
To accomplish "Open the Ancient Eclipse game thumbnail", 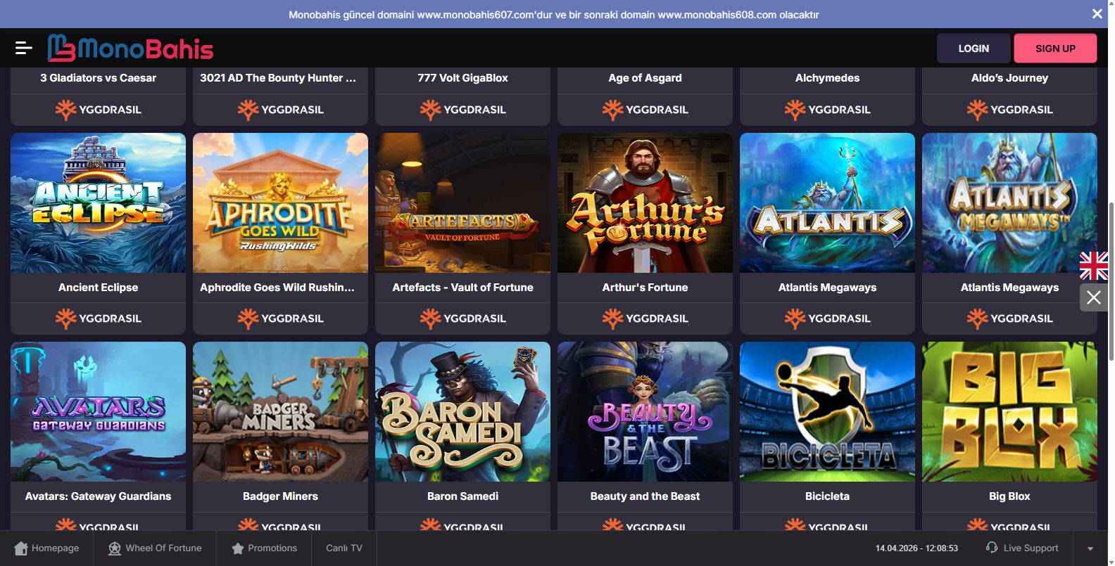I will 99,202.
